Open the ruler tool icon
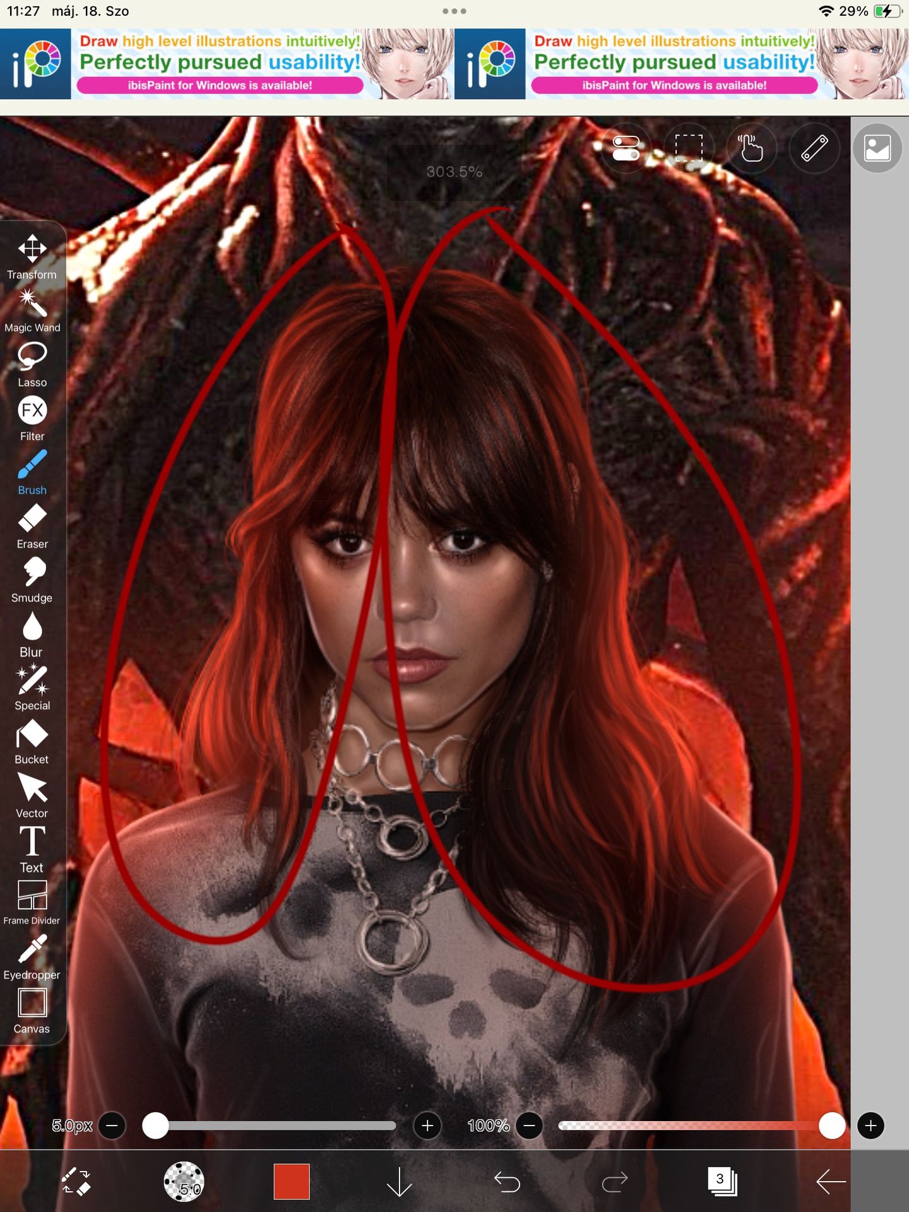The height and width of the screenshot is (1212, 909). [x=814, y=149]
